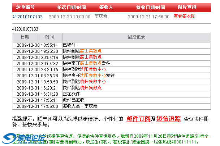220x146 pixels.
Task: Click the 监控记录 table header
Action: (136, 37)
